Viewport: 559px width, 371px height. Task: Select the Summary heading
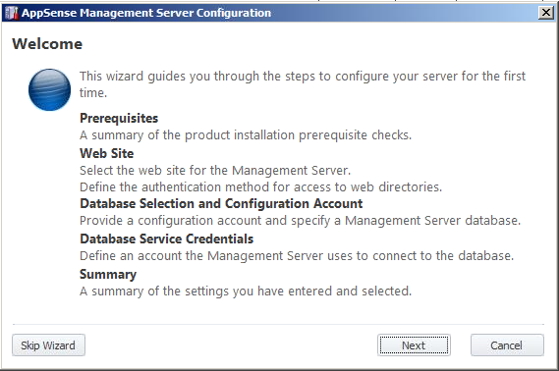(108, 275)
